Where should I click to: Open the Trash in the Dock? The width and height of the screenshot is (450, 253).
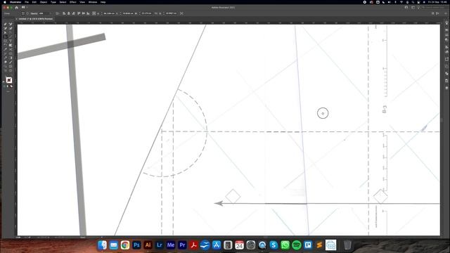click(x=347, y=245)
